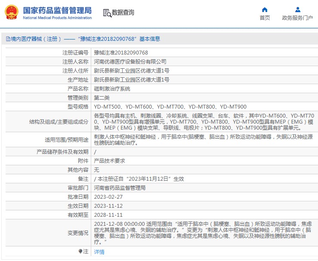This screenshot has height=261, width=318.
Task: Click the national emblem logo
Action: click(12, 12)
